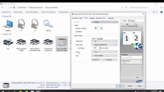Click the Search Devices and Printers box
164x92 pixels.
click(x=144, y=8)
